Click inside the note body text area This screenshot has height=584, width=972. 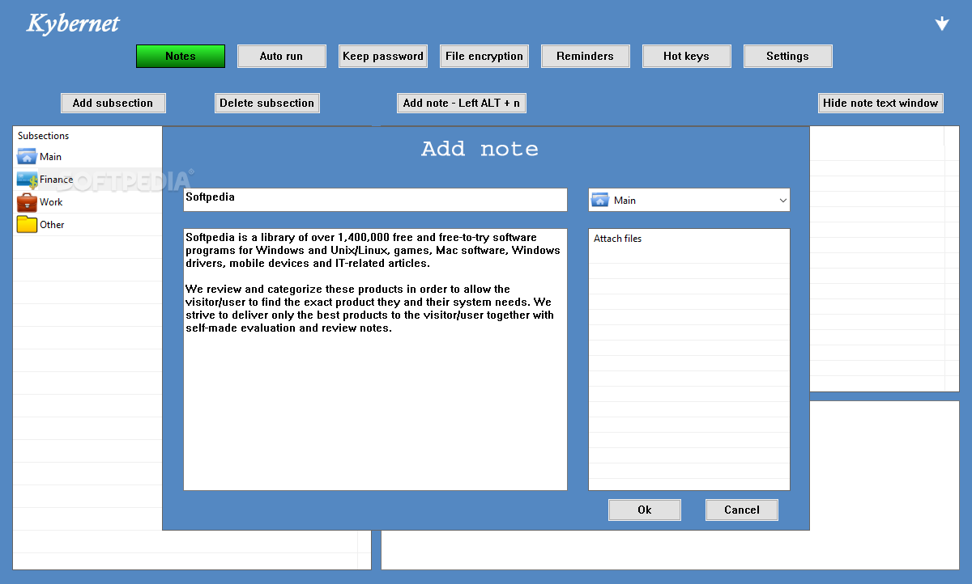coord(375,359)
